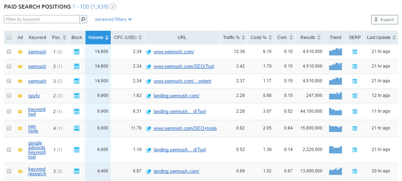This screenshot has width=402, height=181.
Task: Toggle the select-all checkbox in table header
Action: 9,37
